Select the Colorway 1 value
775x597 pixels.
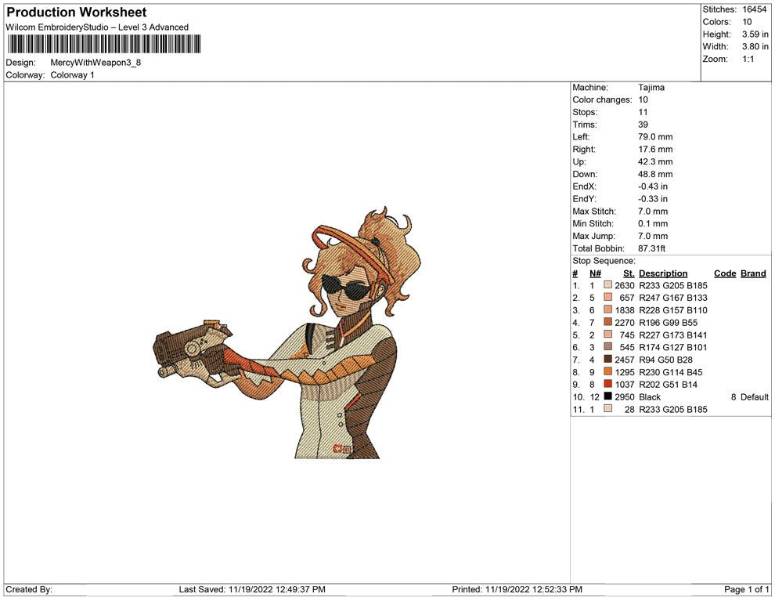72,75
